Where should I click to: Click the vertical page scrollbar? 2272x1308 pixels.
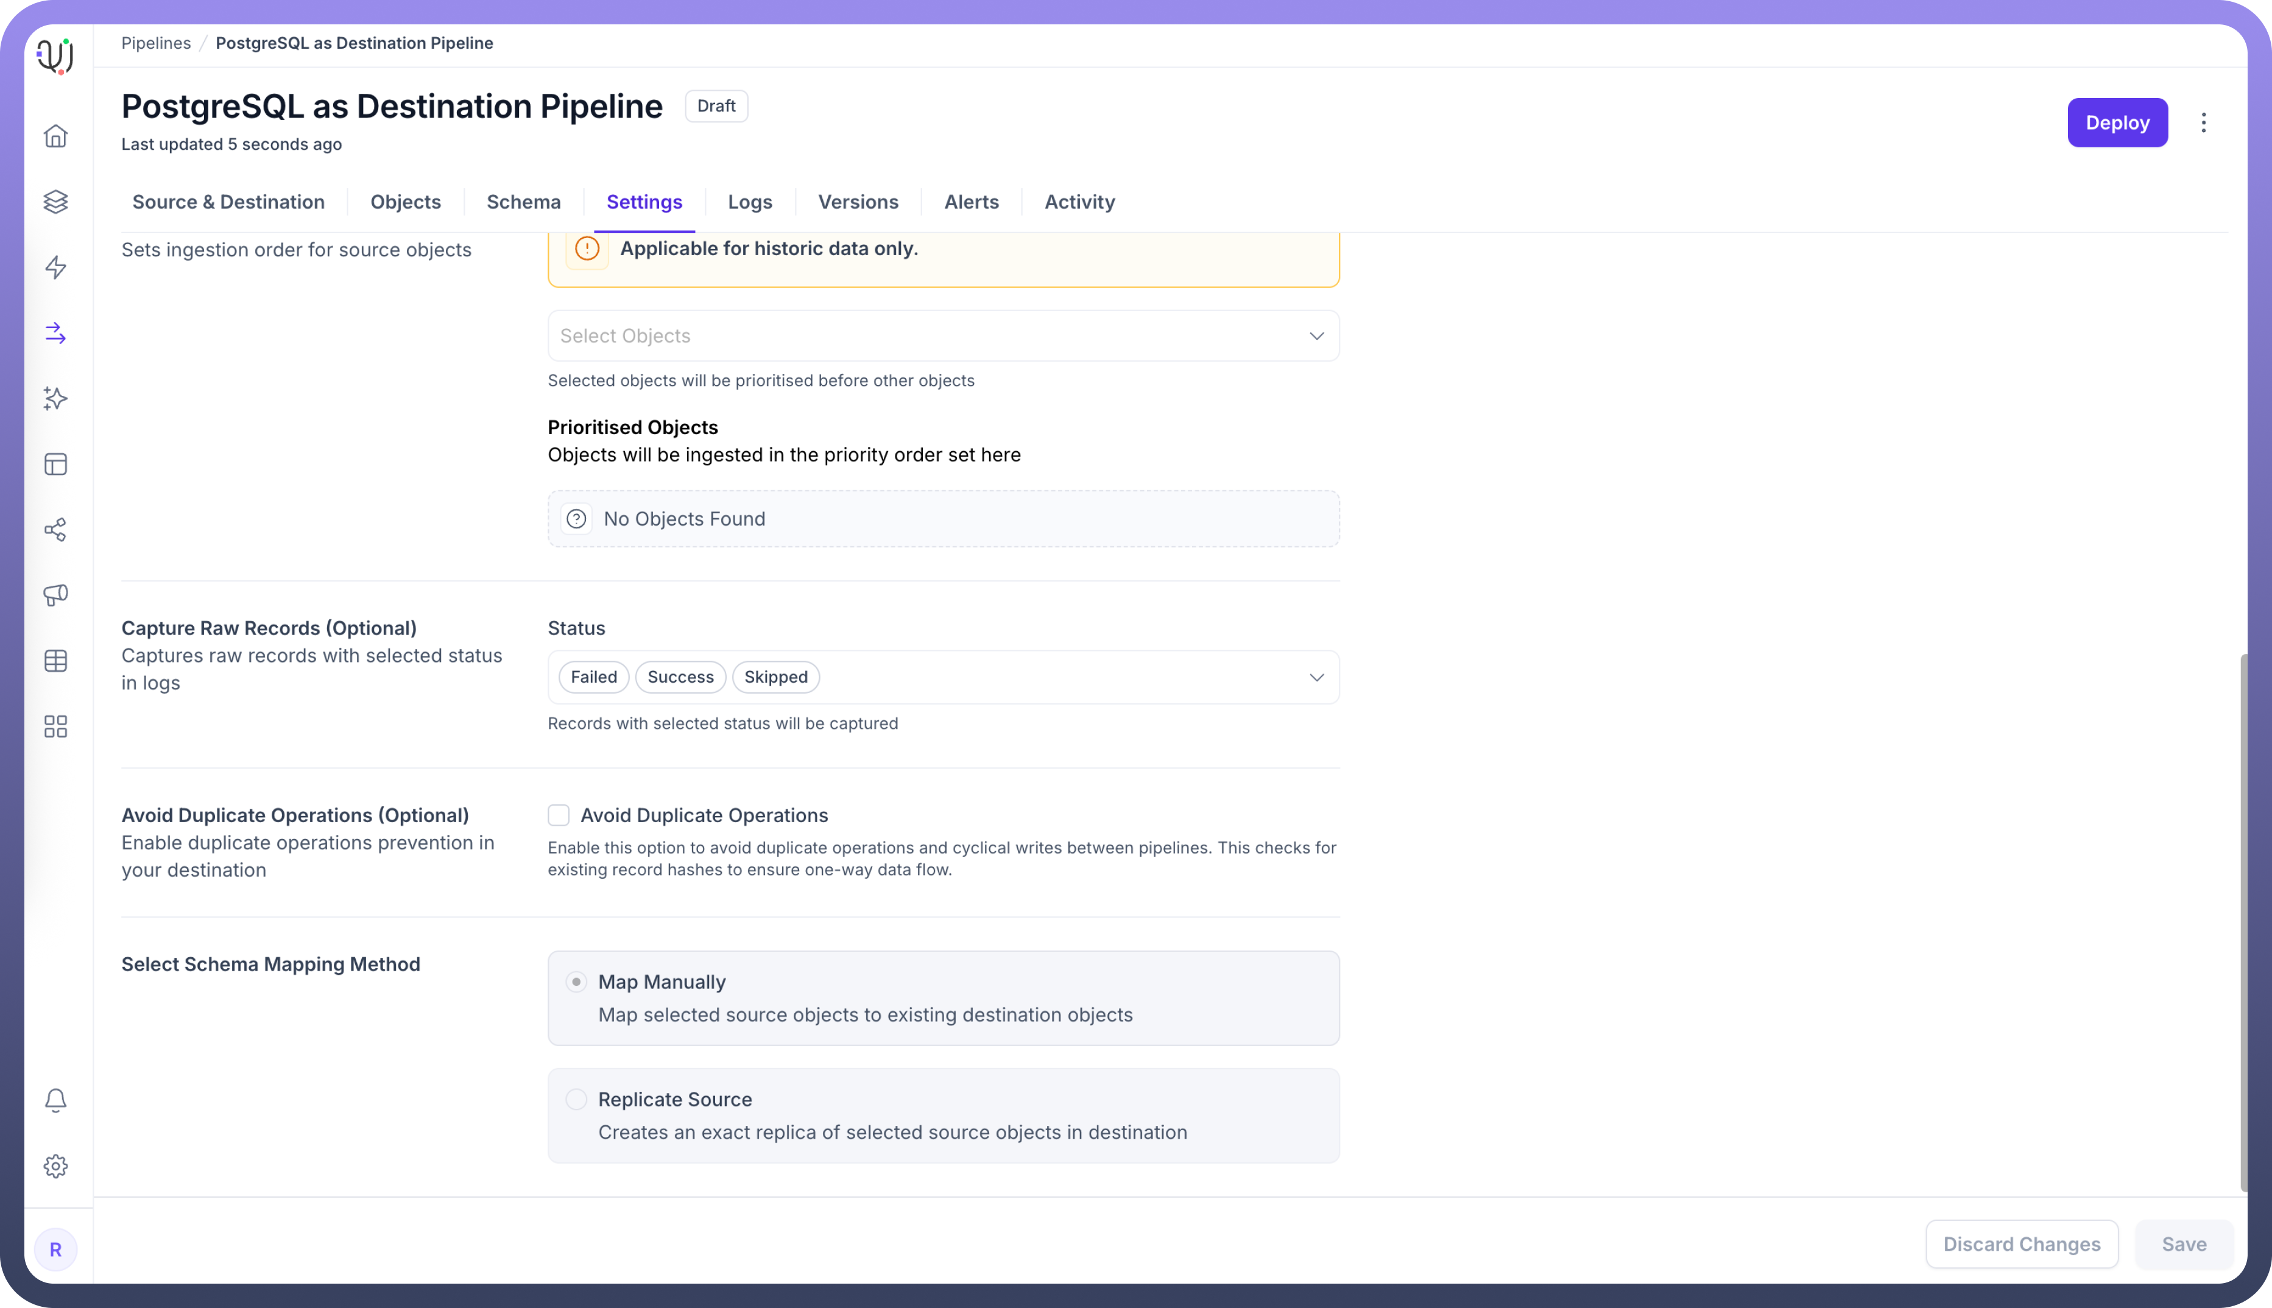[x=2243, y=923]
